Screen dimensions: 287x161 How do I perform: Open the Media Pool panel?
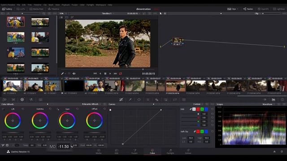(36, 9)
